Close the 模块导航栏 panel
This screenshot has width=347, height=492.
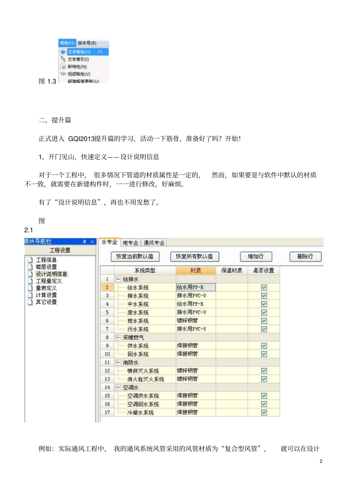tap(92, 241)
